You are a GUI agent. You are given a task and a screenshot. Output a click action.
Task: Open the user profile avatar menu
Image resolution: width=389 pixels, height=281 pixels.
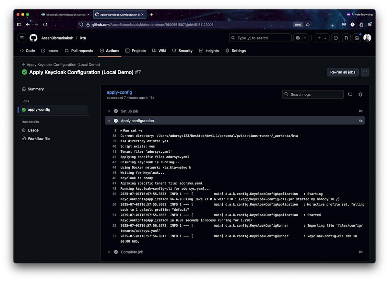pyautogui.click(x=367, y=38)
